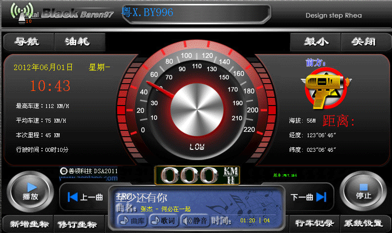Click the wireless signal antenna icon
Image resolution: width=392 pixels, height=233 pixels.
click(x=22, y=14)
